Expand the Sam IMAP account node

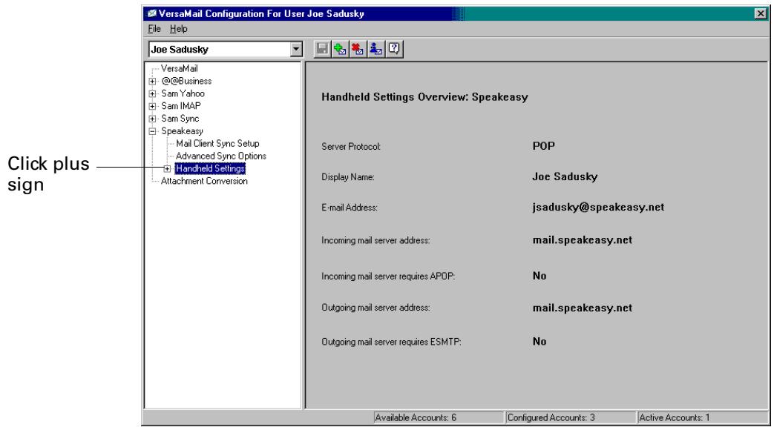(x=153, y=106)
